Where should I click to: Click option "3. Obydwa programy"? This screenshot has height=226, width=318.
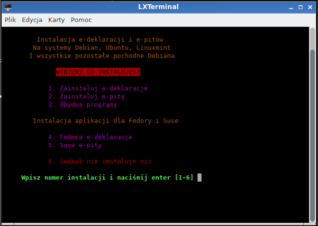[x=83, y=105]
